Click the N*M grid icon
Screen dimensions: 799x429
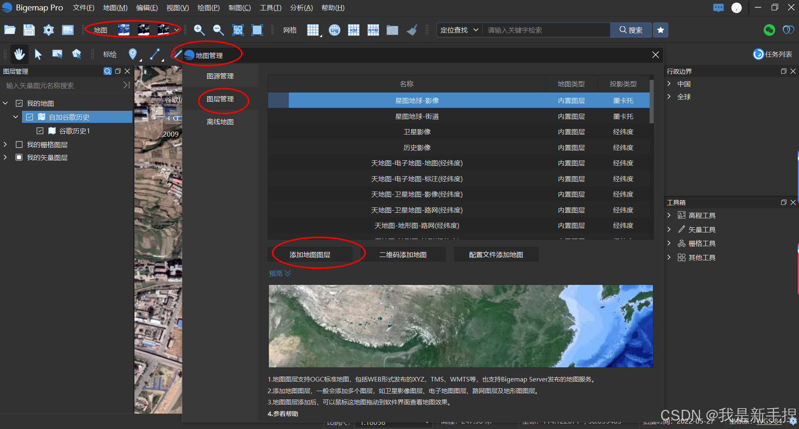tap(373, 30)
